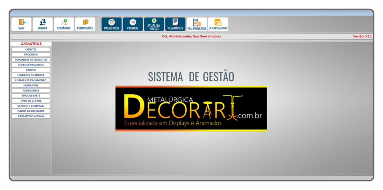Click the 'Olá, Administrador' welcome message

pos(192,36)
